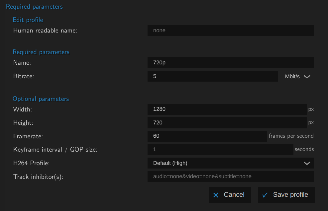Focus the Human readable name field
328x211 pixels.
click(230, 31)
